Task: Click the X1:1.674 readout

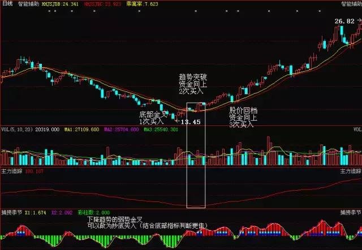Action: click(35, 213)
